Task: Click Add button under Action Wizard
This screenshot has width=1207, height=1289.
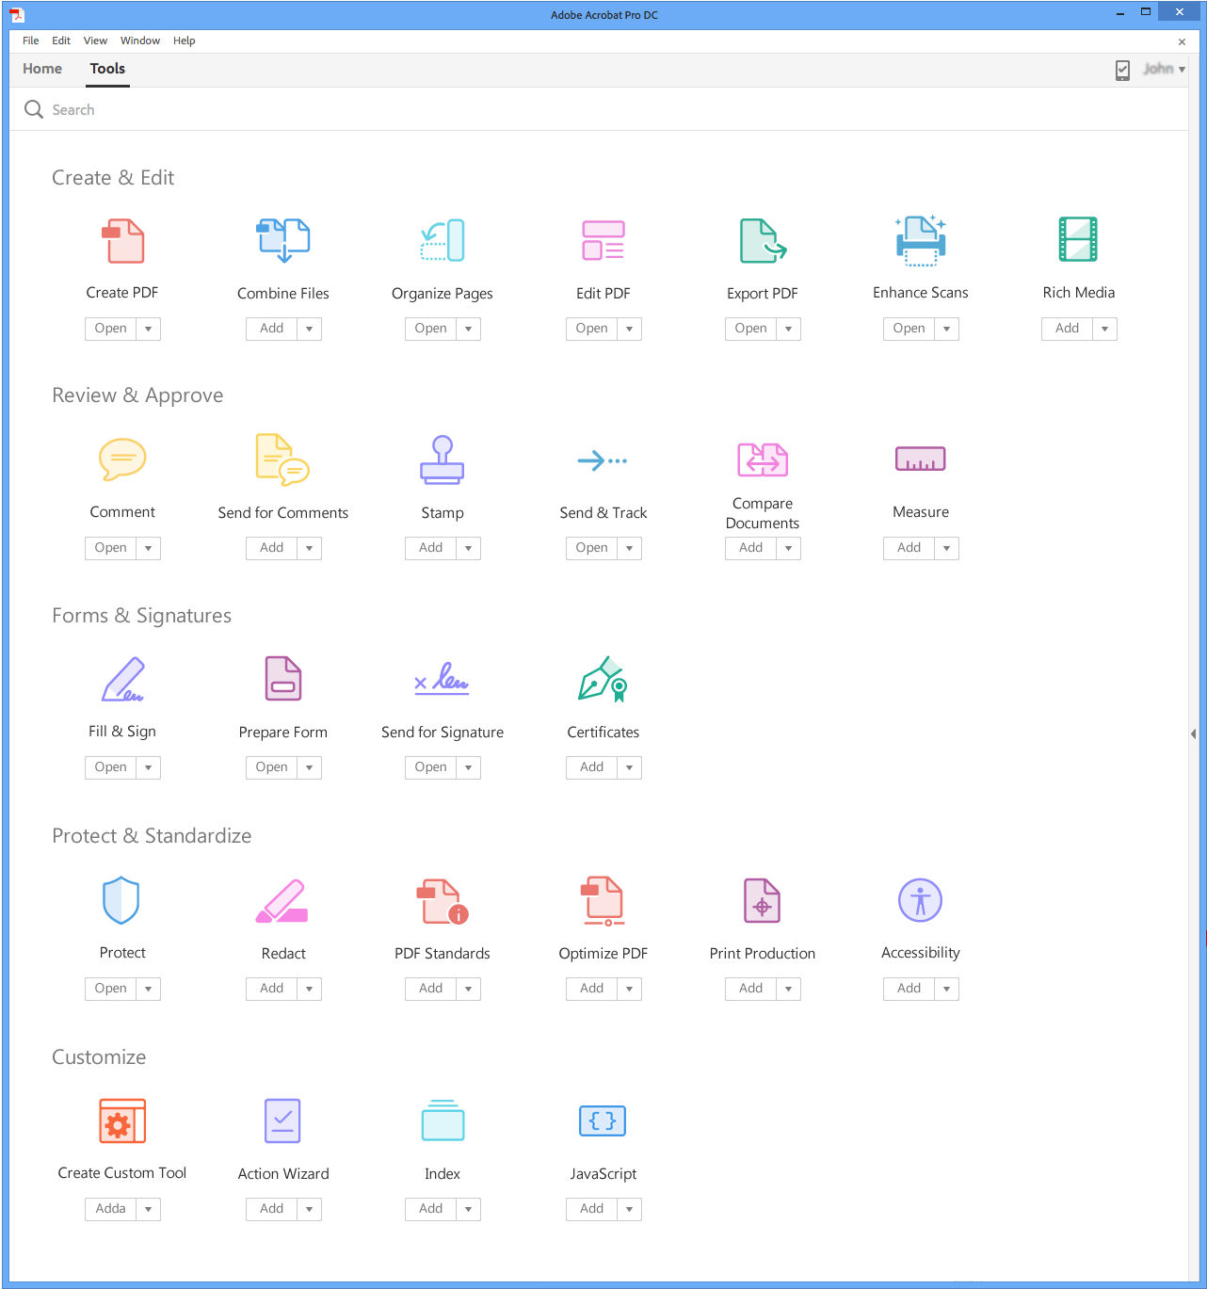Action: click(x=272, y=1209)
